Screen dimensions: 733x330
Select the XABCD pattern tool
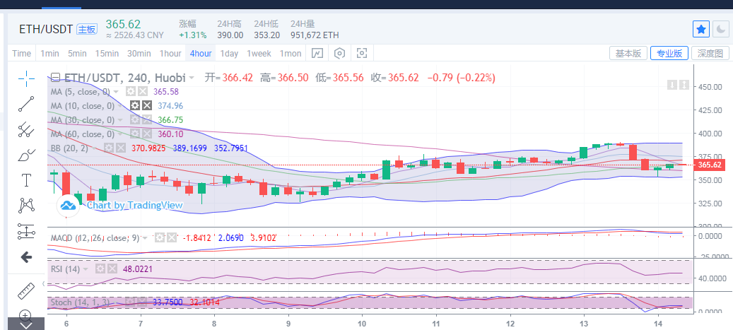[x=27, y=205]
